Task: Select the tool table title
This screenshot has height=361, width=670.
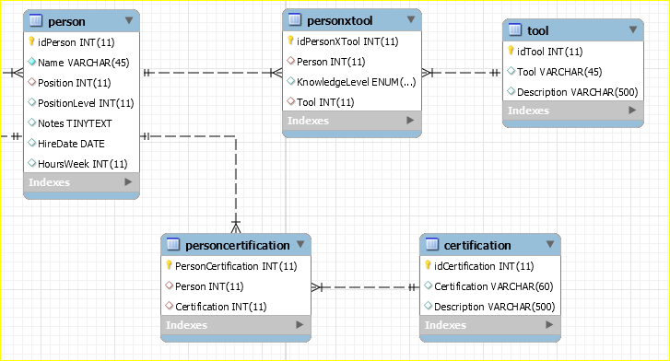Action: (x=537, y=30)
